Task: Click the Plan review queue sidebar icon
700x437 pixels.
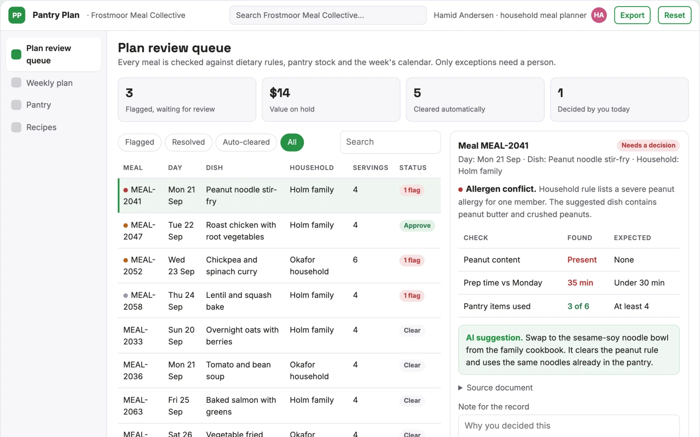Action: coord(16,54)
